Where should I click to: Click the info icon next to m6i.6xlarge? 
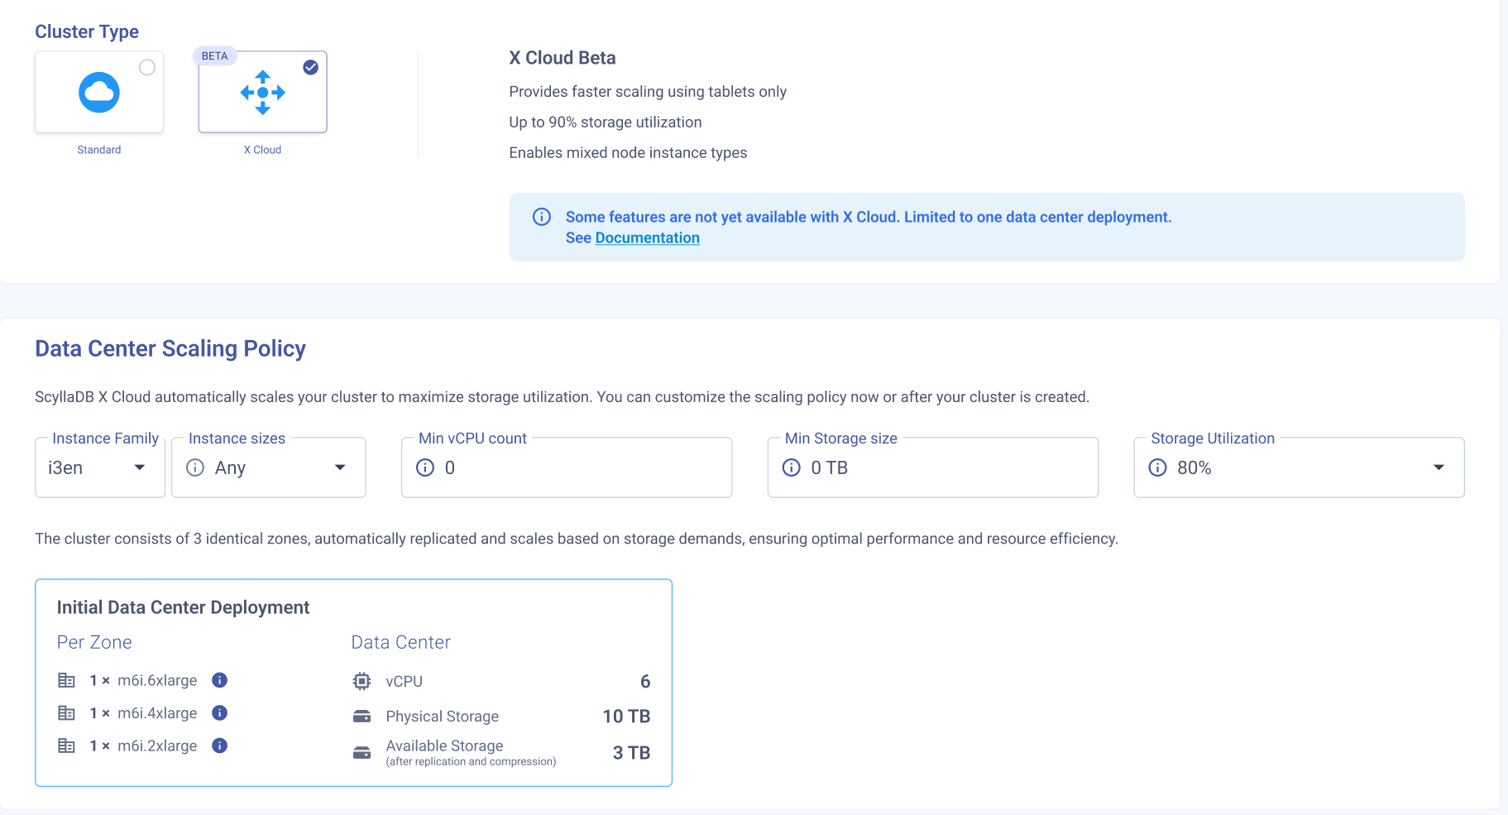220,680
